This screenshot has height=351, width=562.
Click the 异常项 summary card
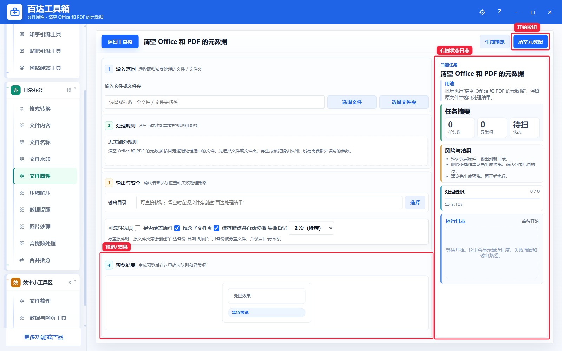pyautogui.click(x=492, y=127)
